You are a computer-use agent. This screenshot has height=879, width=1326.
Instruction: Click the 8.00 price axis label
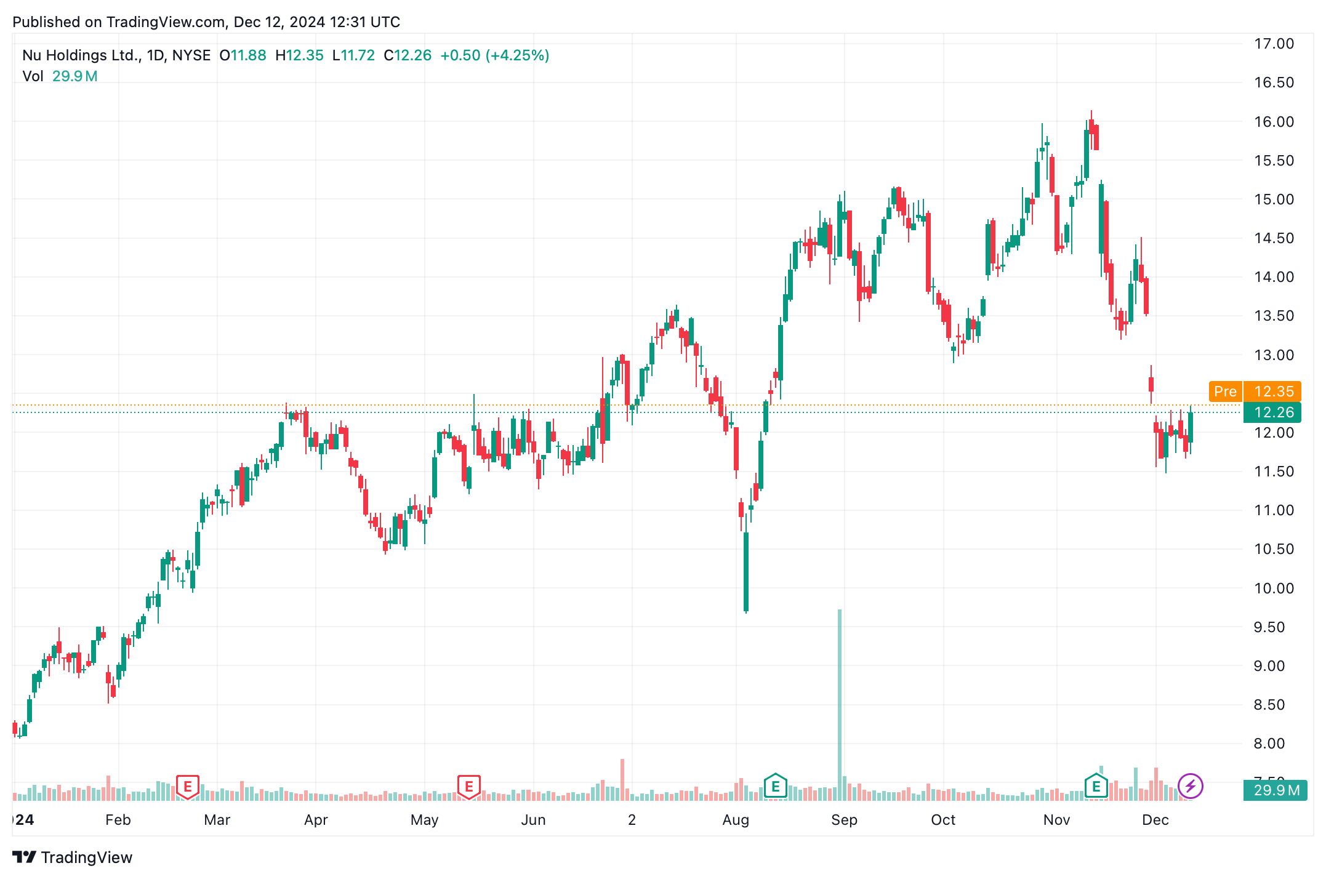(1269, 744)
